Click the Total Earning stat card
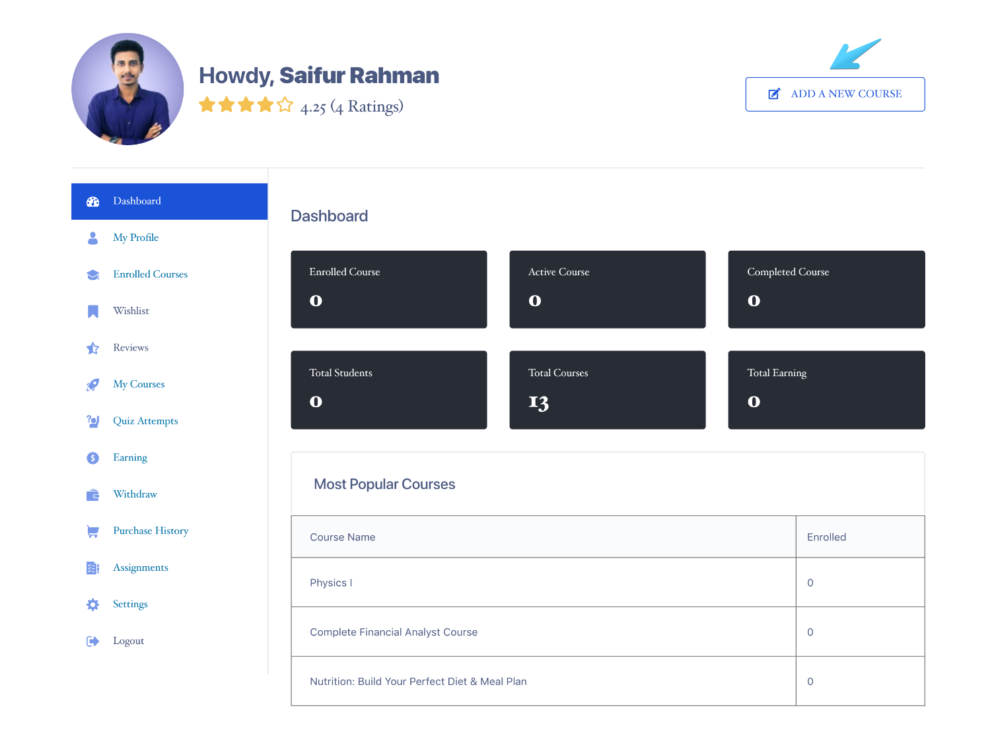This screenshot has width=990, height=749. coord(826,390)
